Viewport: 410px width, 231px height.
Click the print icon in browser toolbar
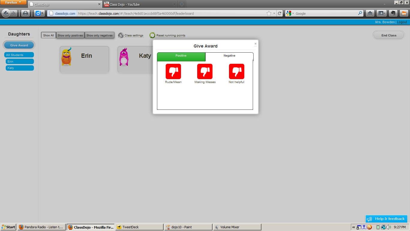pos(26,13)
